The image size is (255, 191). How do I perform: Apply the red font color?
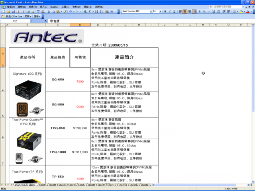click(x=248, y=12)
